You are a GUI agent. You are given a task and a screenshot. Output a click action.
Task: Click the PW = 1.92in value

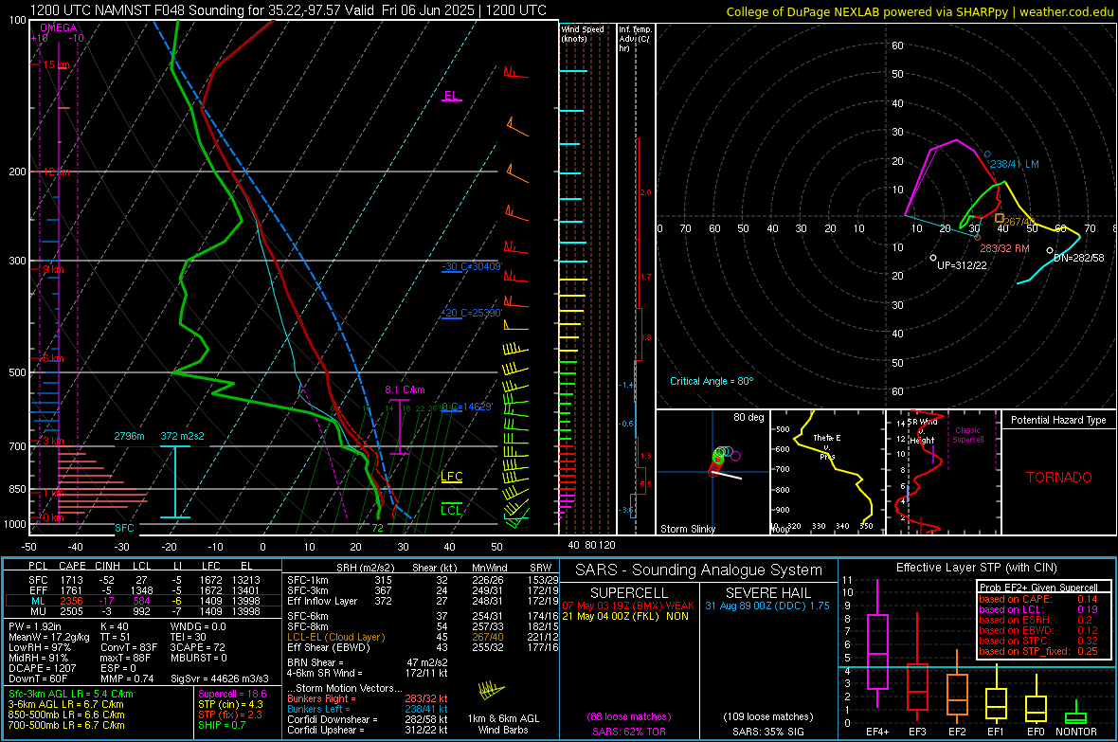click(34, 626)
